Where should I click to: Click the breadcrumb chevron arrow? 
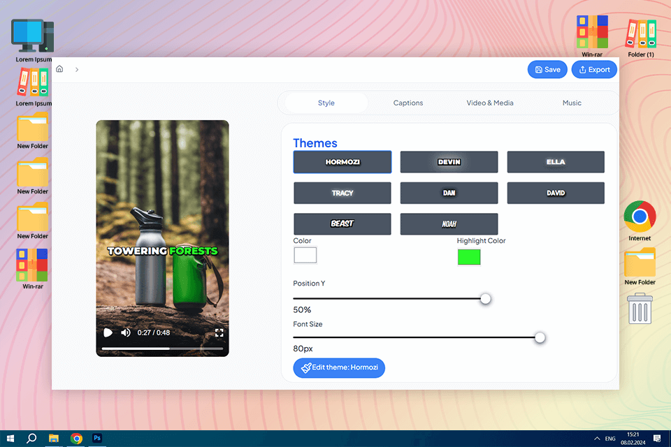77,69
